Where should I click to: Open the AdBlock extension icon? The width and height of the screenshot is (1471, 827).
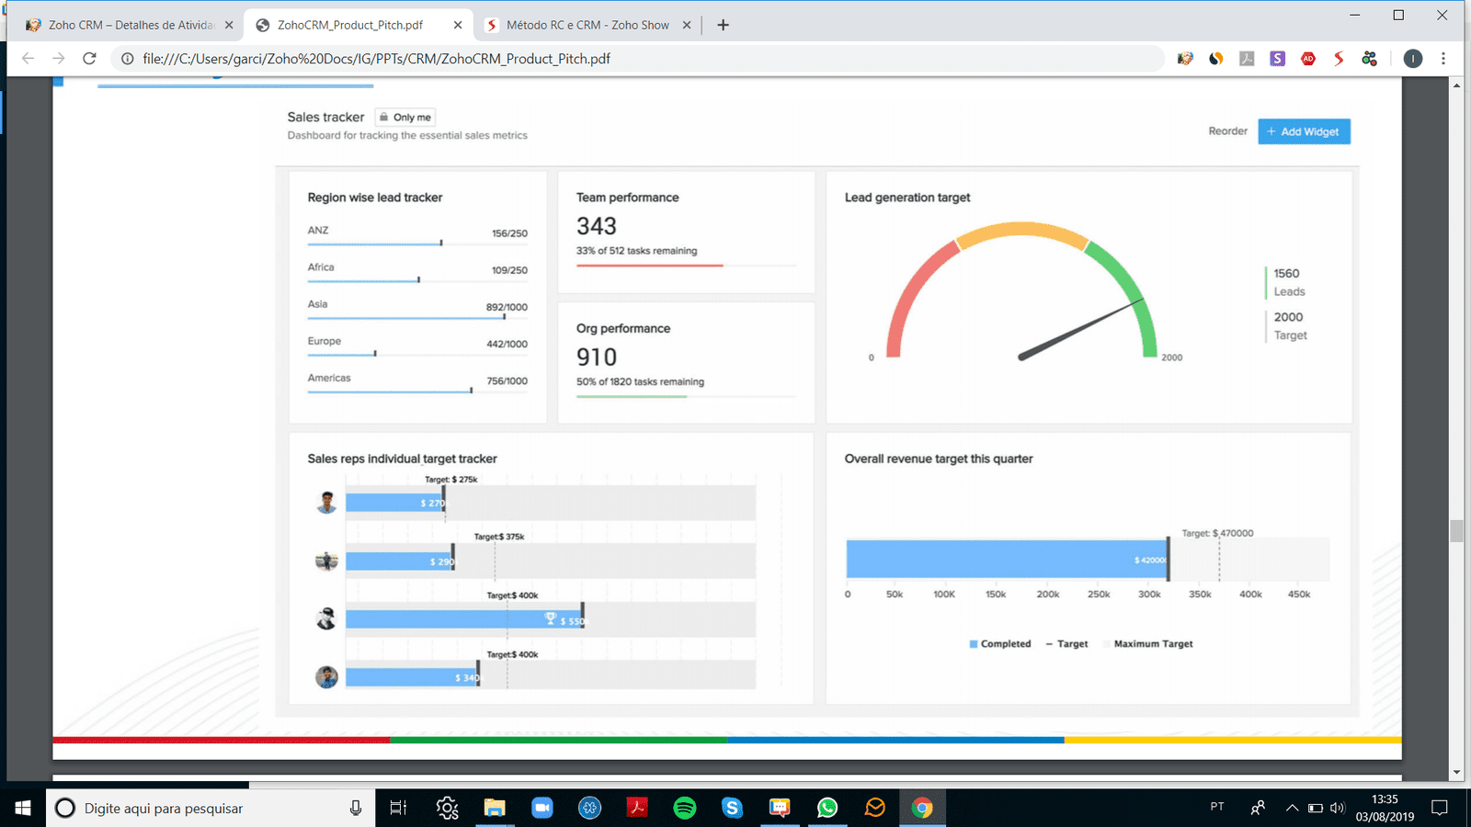1308,59
